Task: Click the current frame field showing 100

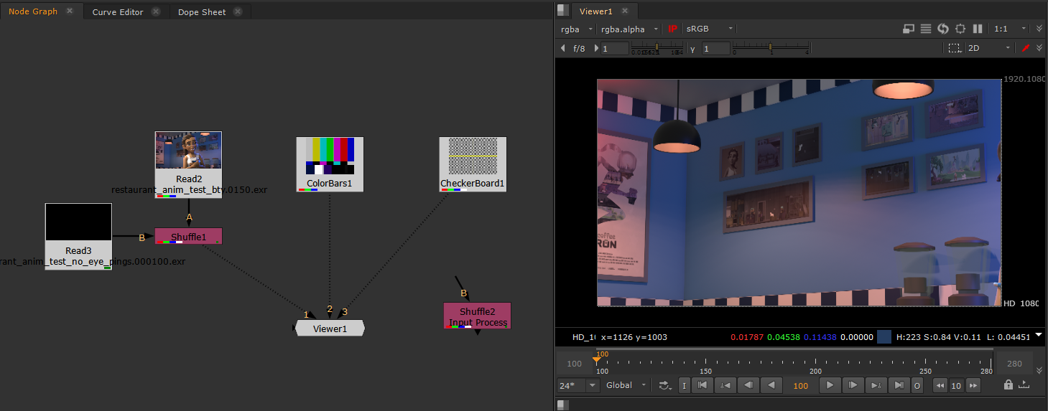Action: pos(801,386)
